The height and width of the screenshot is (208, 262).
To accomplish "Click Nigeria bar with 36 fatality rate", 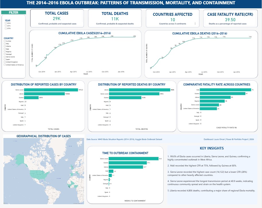I will [212, 101].
